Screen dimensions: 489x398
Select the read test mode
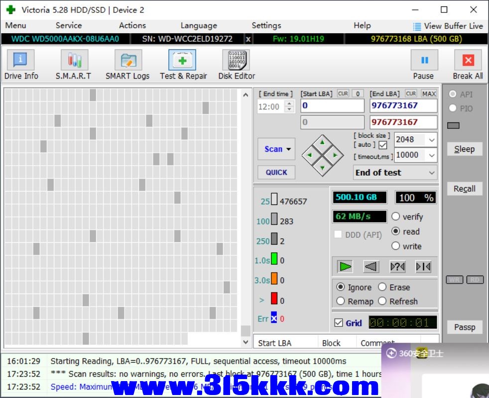(x=395, y=231)
